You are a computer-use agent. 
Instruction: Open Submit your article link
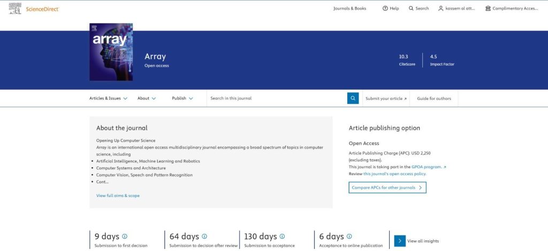(386, 99)
